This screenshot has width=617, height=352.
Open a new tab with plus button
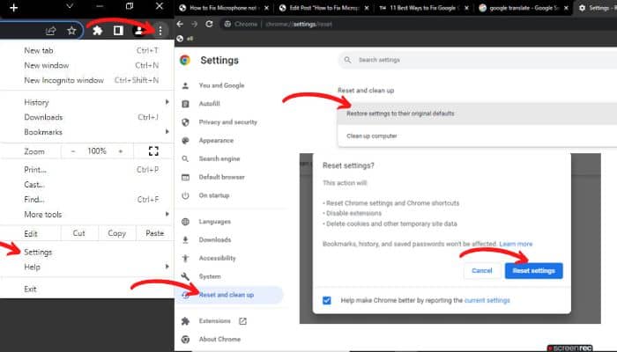14,7
